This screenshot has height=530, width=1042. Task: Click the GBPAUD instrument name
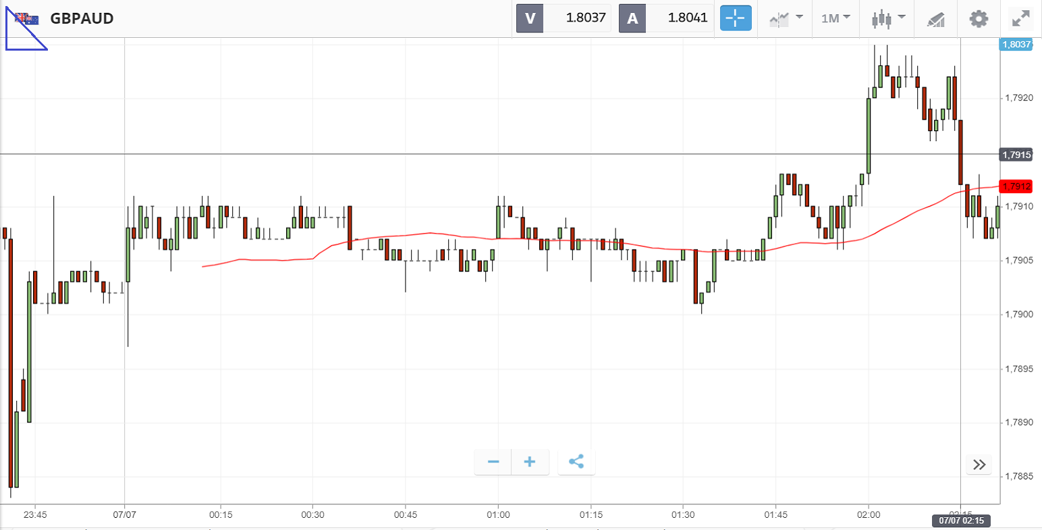82,18
